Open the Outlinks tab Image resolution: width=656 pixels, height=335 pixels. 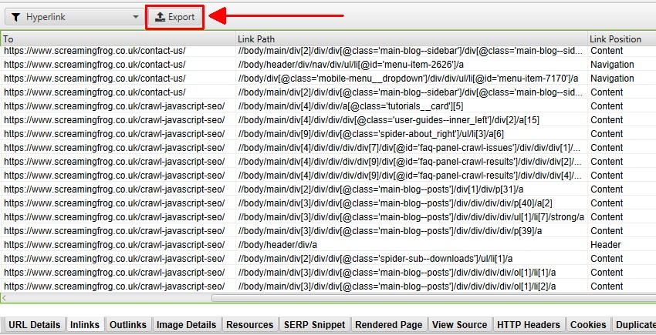(128, 324)
